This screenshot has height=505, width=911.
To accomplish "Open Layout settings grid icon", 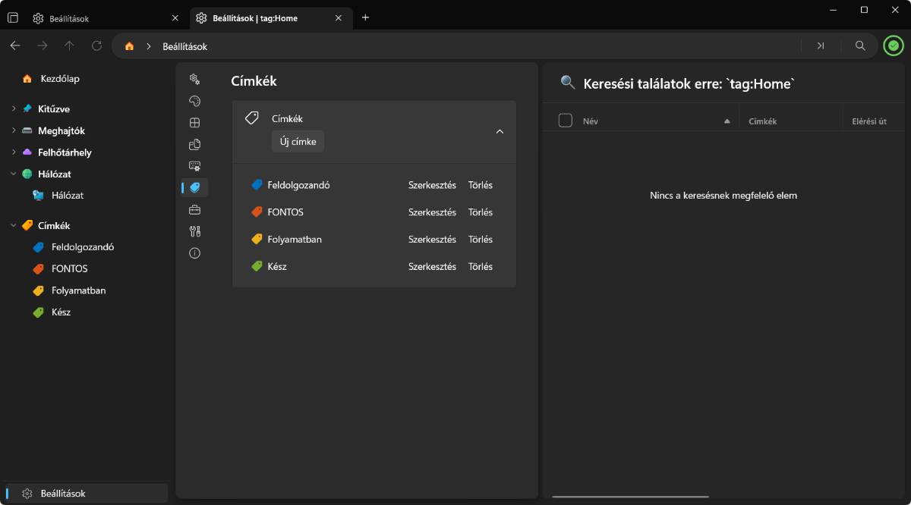I will point(194,123).
